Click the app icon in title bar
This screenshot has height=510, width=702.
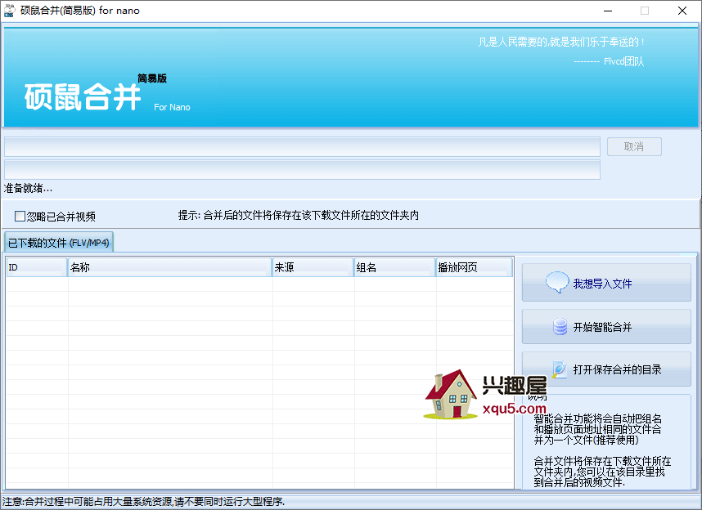tap(9, 11)
